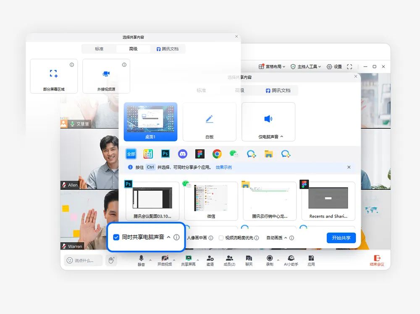Click info icon next to 同时共享电脑声音
Screen dimensions: 420x314
point(176,237)
